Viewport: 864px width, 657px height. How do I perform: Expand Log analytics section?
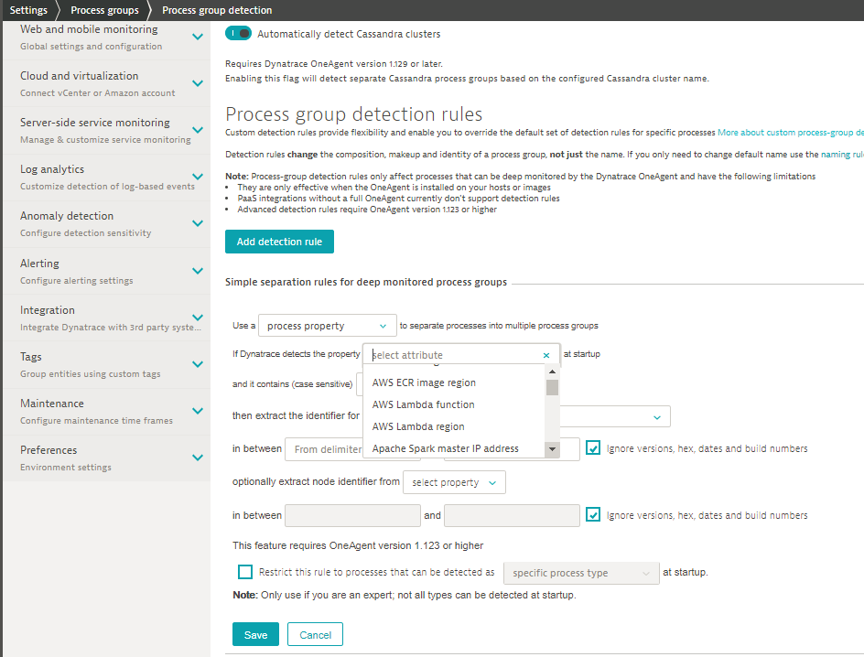[198, 177]
